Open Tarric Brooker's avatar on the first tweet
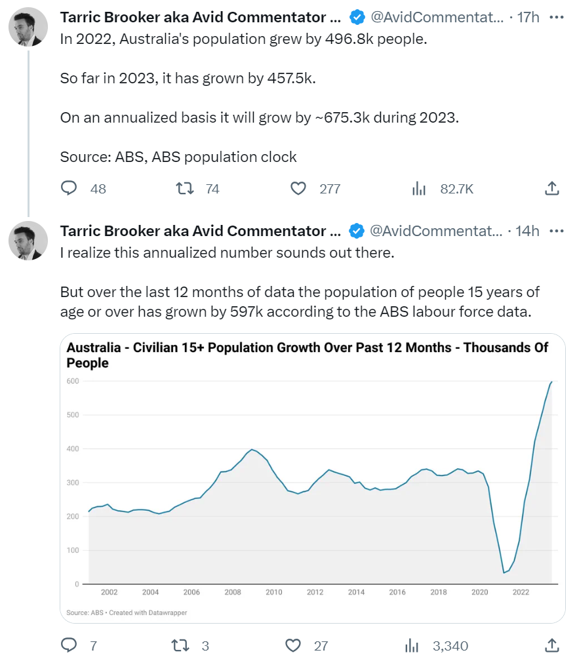Image resolution: width=577 pixels, height=663 pixels. (28, 27)
